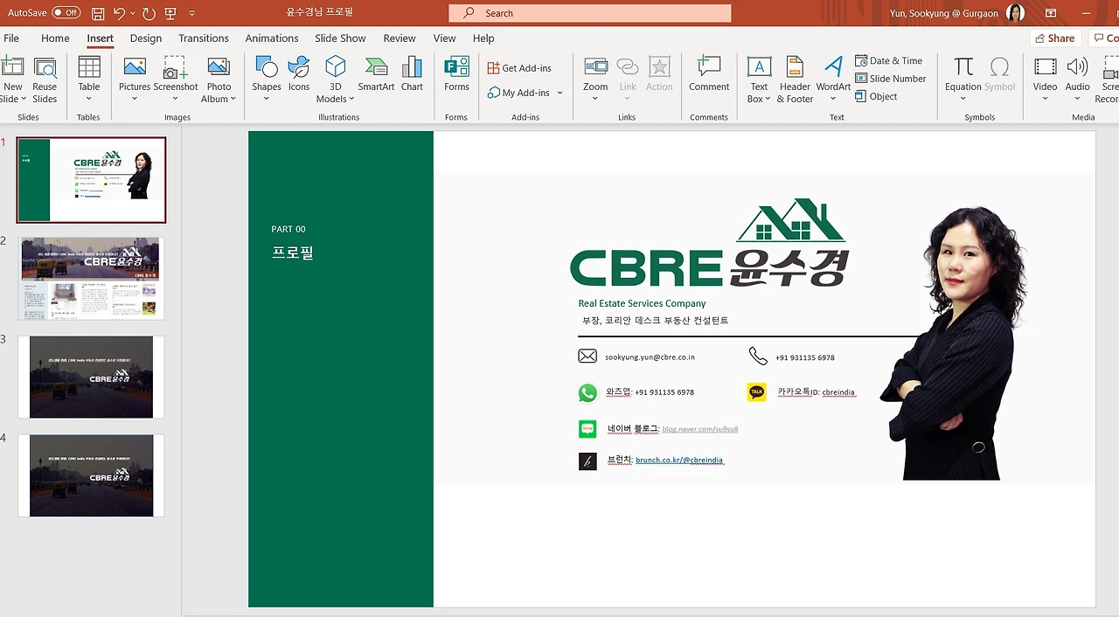
Task: Undo the last action
Action: [x=120, y=13]
